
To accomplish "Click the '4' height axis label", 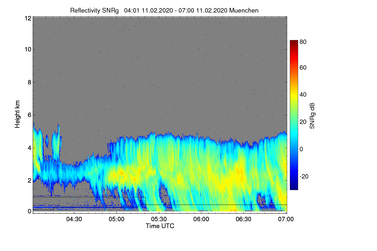I will 30,147.
